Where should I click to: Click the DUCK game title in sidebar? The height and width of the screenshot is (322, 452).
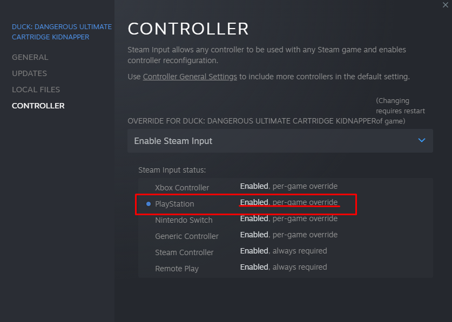(x=62, y=32)
